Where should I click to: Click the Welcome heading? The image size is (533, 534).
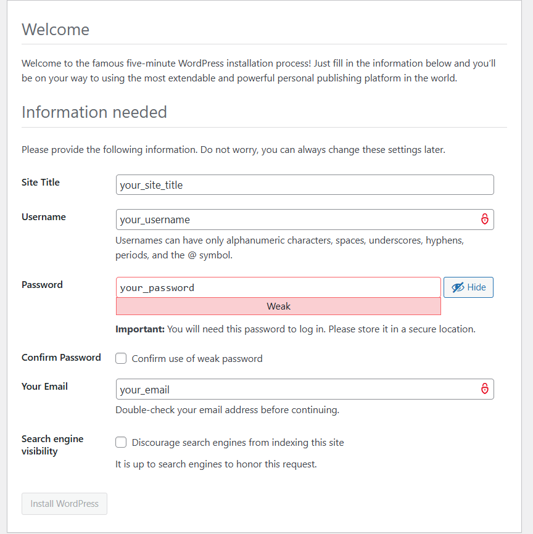tap(56, 30)
